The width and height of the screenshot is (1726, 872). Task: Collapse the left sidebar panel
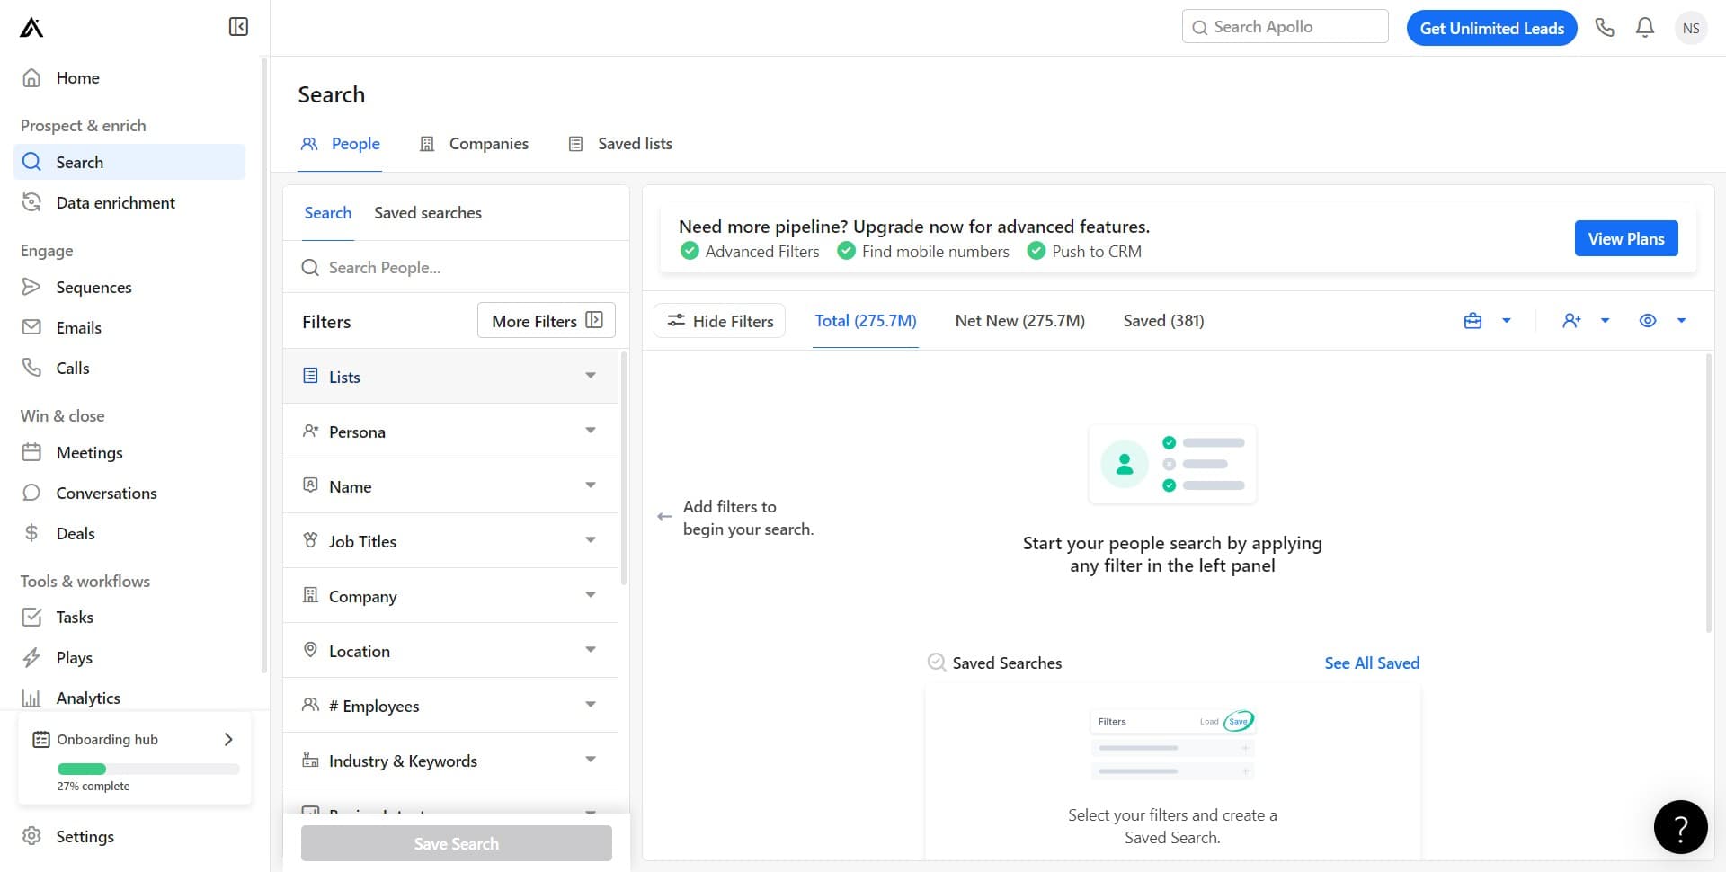[237, 27]
